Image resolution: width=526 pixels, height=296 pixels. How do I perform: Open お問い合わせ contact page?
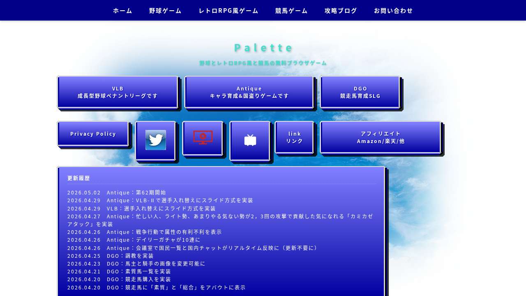(393, 11)
